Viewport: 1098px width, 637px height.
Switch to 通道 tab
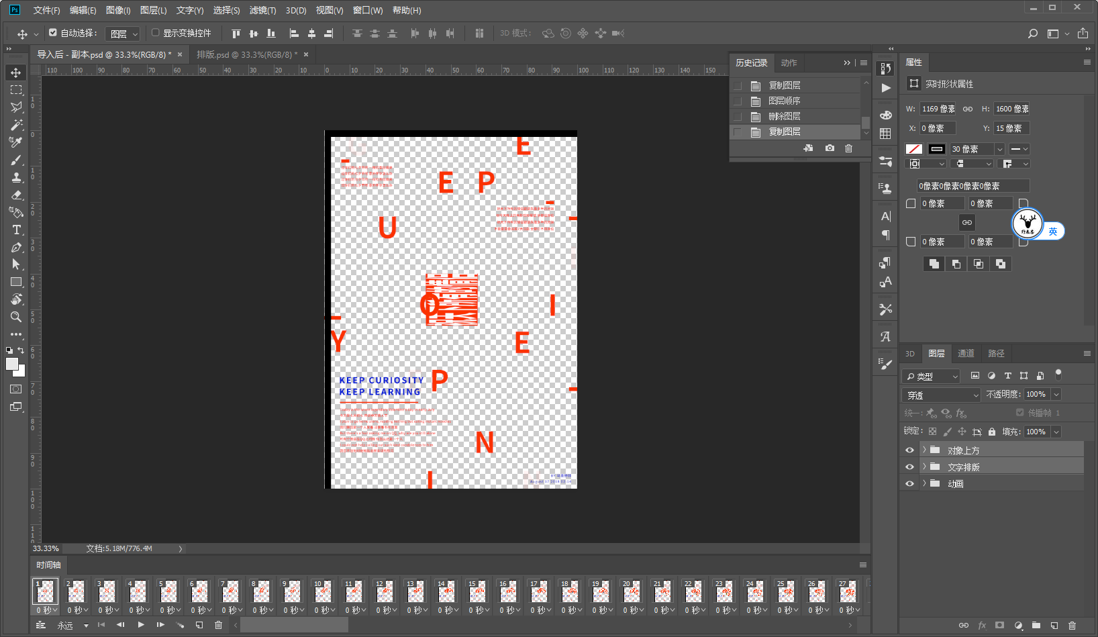[966, 354]
